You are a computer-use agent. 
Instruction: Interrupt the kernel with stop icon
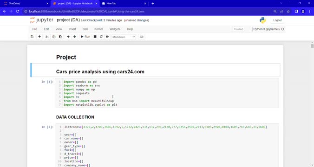pyautogui.click(x=95, y=37)
